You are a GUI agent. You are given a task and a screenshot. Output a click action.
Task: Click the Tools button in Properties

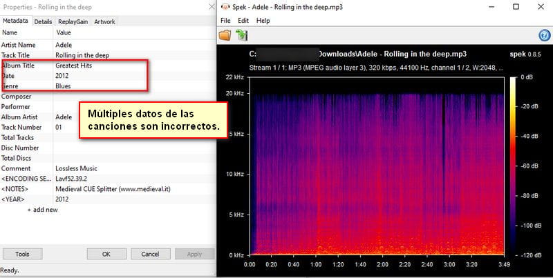(x=22, y=254)
